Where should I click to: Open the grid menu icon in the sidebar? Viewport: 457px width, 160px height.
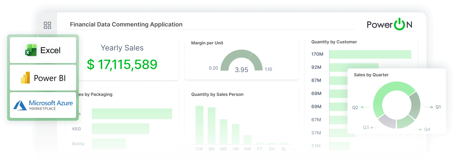47,25
